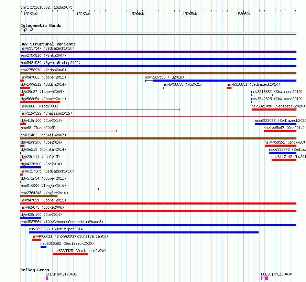Select nsv3542825 (Chaisson2019) label
Image resolution: width=306 pixels, height=282 pixels.
coord(277,99)
